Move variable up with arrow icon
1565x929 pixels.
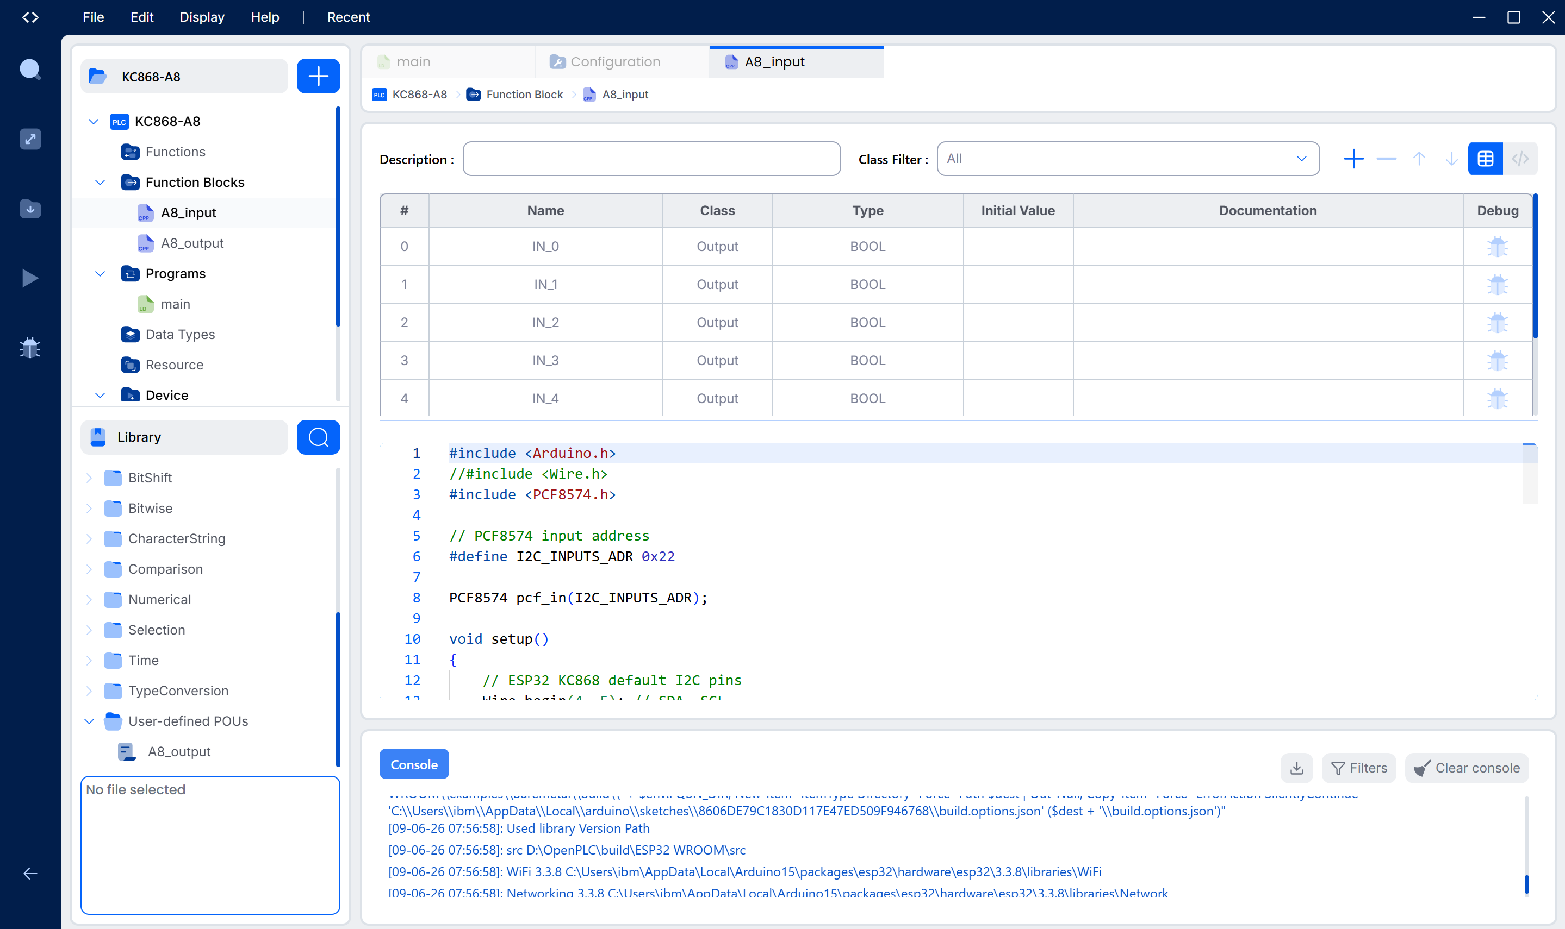coord(1419,159)
